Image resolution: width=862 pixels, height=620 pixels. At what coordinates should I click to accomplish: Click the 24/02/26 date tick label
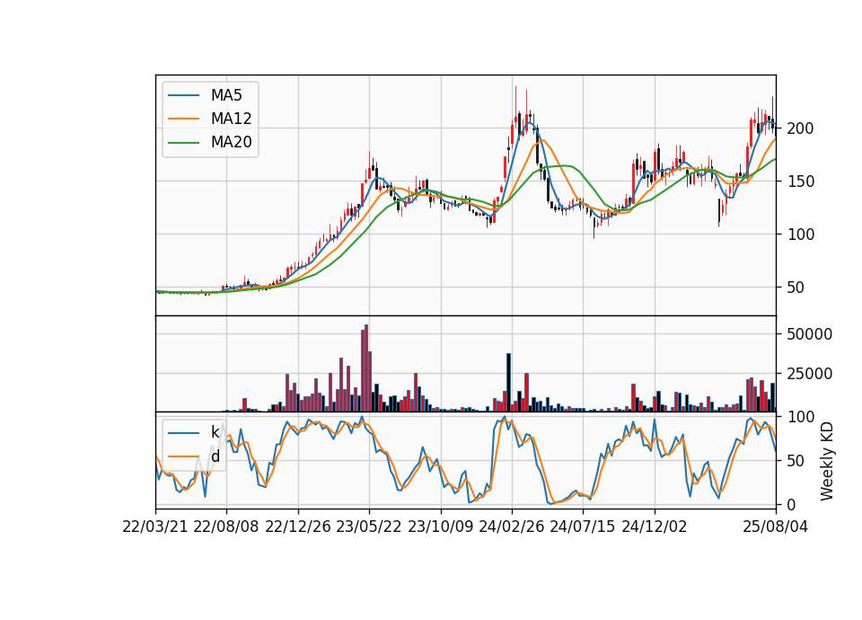[x=511, y=527]
